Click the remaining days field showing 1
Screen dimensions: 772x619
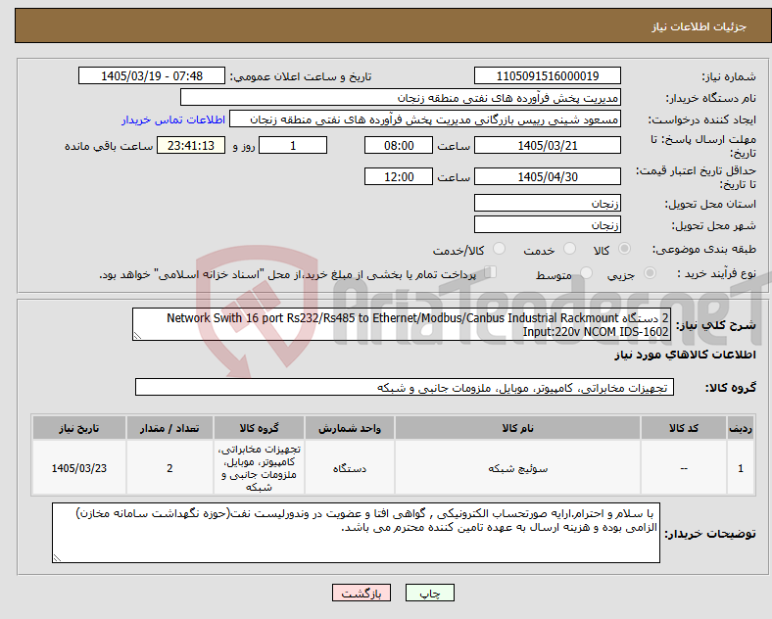point(293,146)
